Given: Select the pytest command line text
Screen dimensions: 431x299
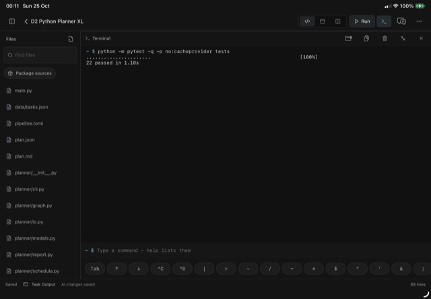Looking at the screenshot, I should tap(164, 51).
